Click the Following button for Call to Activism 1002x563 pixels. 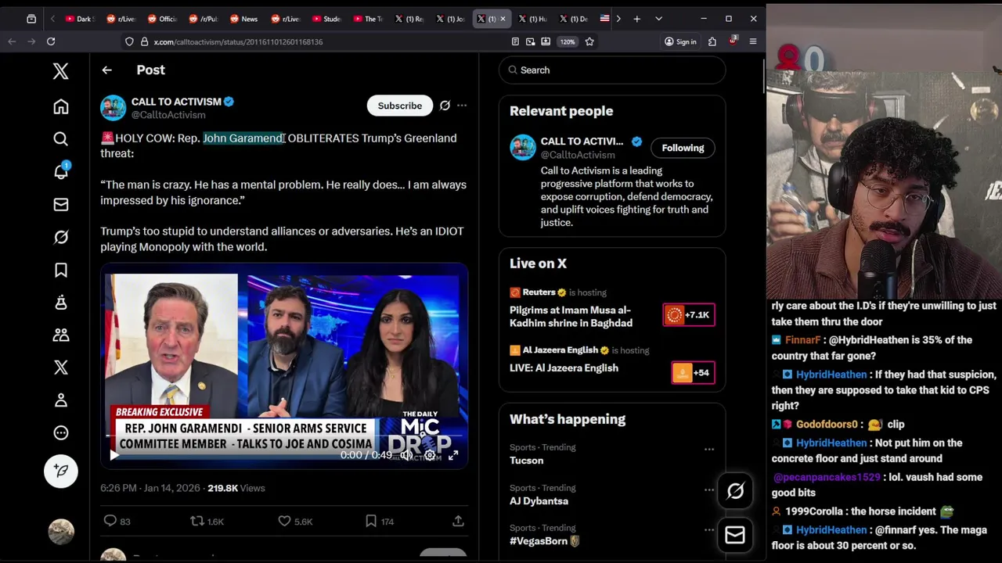(683, 148)
